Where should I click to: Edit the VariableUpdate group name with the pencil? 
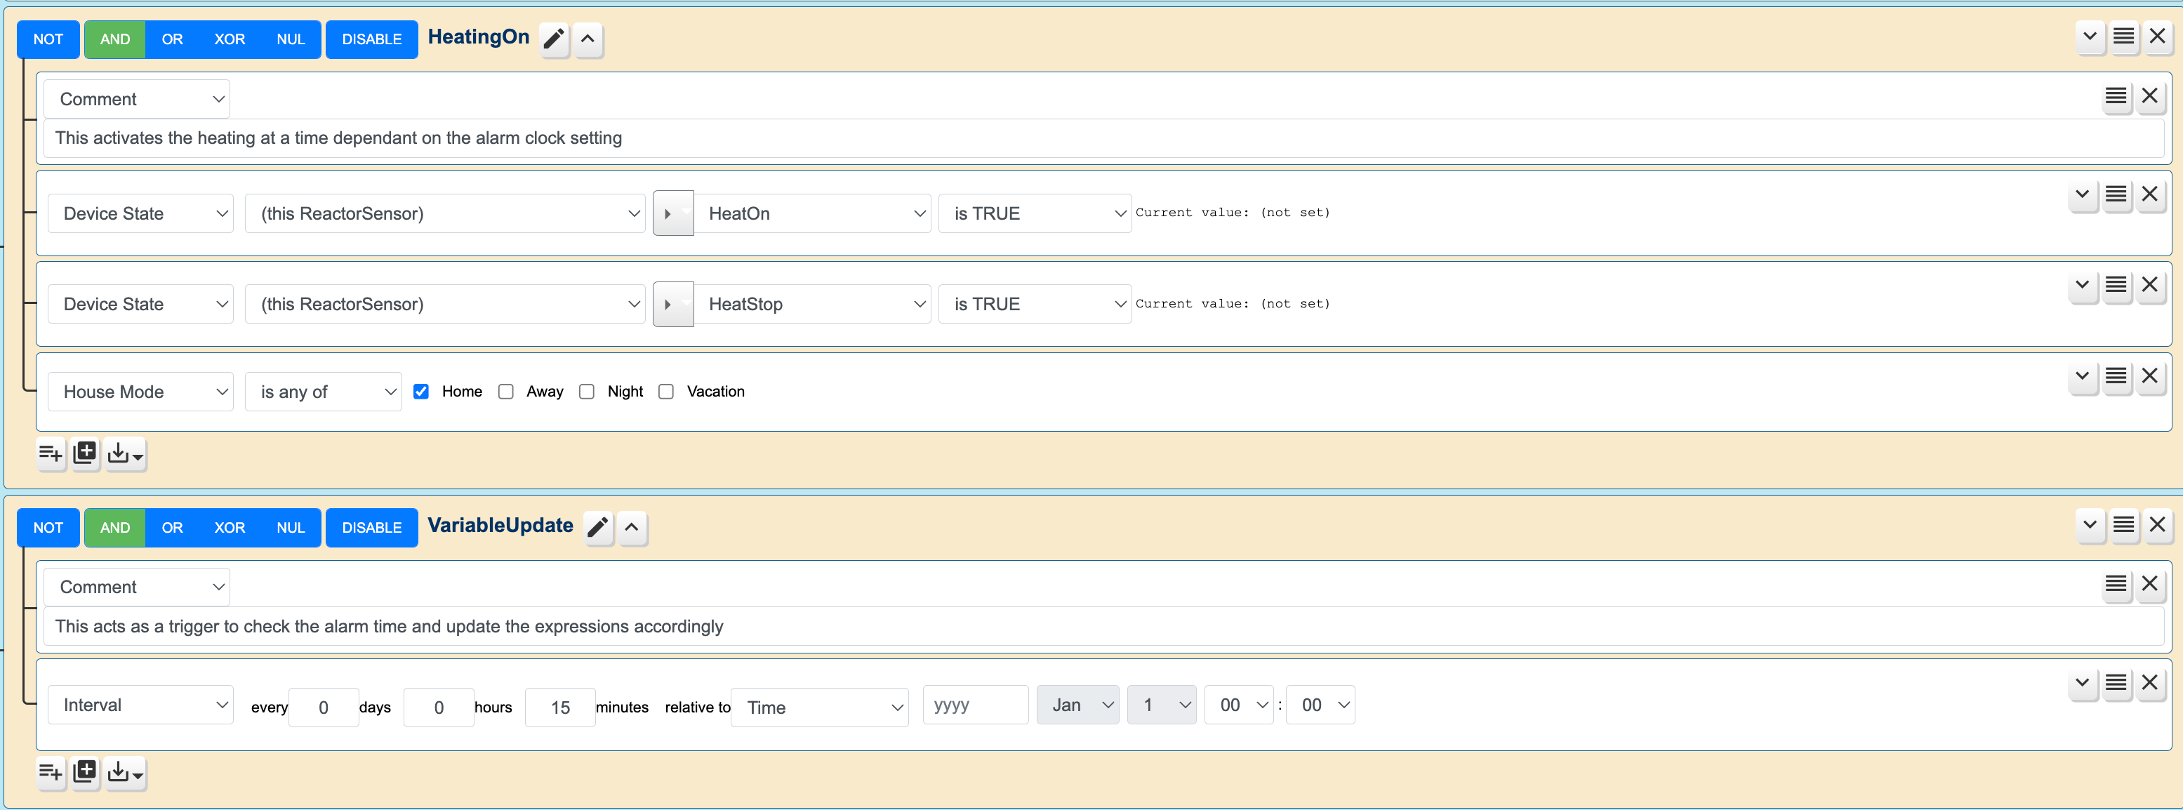tap(597, 527)
